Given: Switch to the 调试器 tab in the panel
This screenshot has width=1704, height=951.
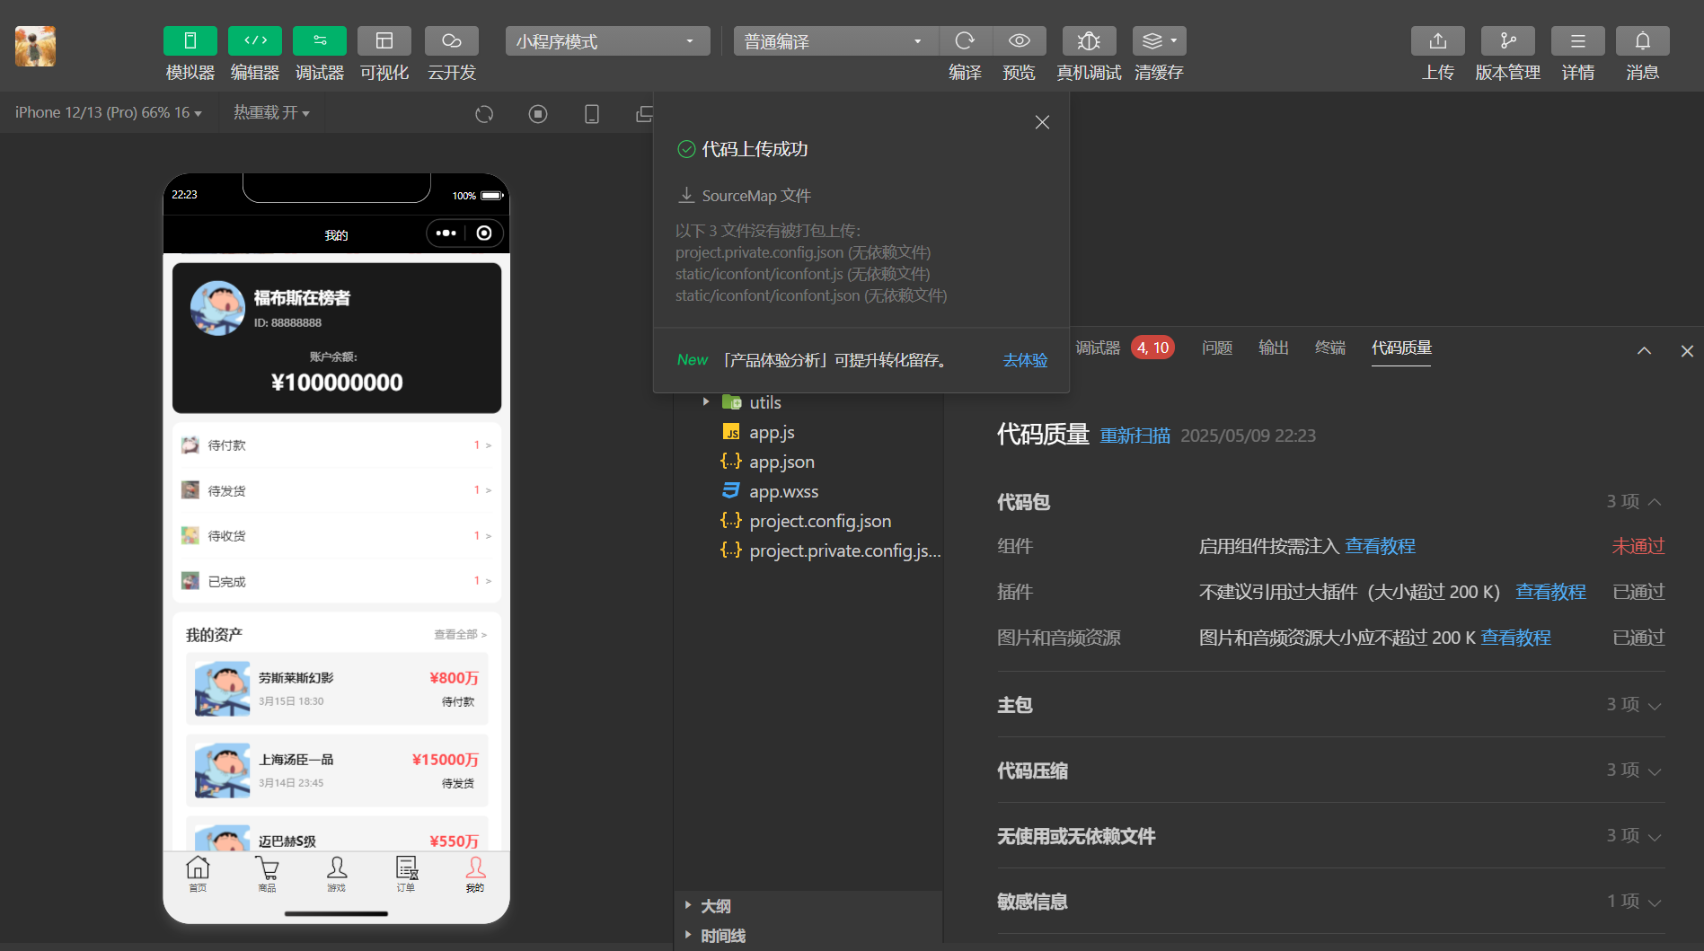Looking at the screenshot, I should (x=1098, y=348).
